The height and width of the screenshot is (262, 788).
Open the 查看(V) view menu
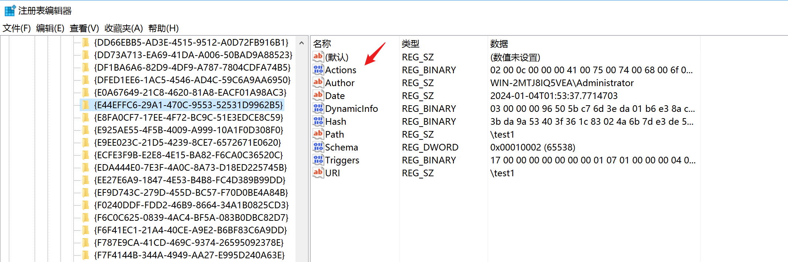coord(84,28)
